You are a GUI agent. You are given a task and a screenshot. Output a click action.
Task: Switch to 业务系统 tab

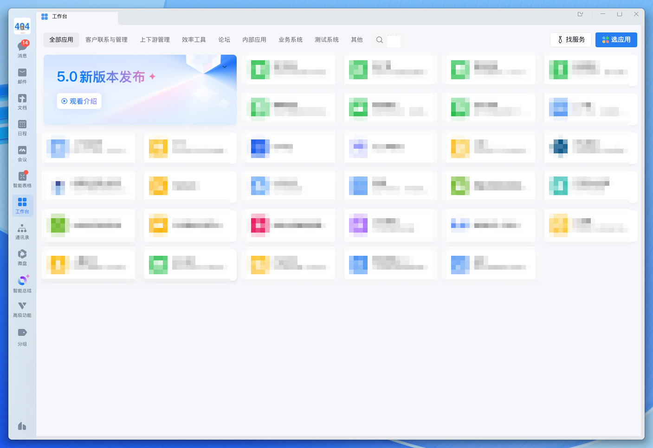[291, 40]
